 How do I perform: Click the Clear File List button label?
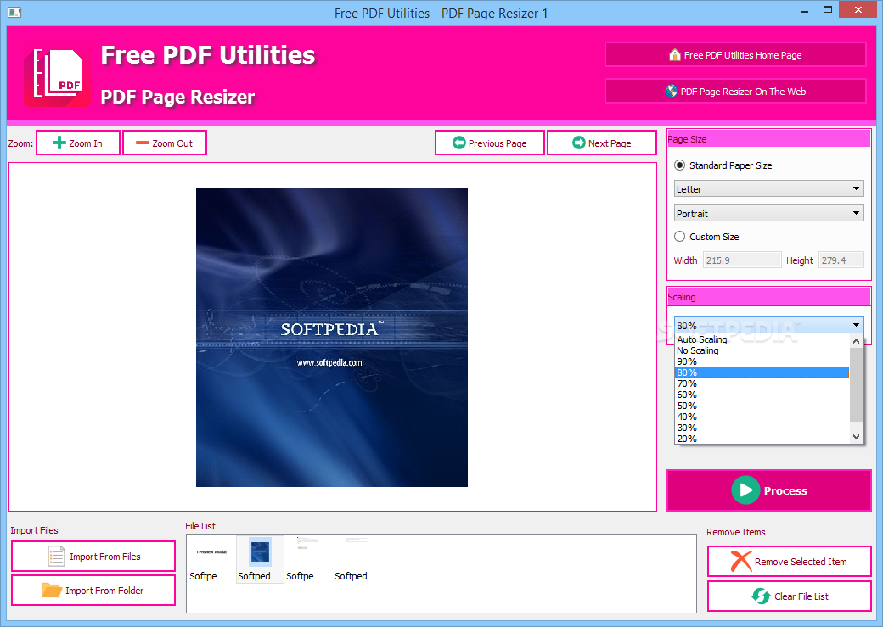tap(801, 596)
